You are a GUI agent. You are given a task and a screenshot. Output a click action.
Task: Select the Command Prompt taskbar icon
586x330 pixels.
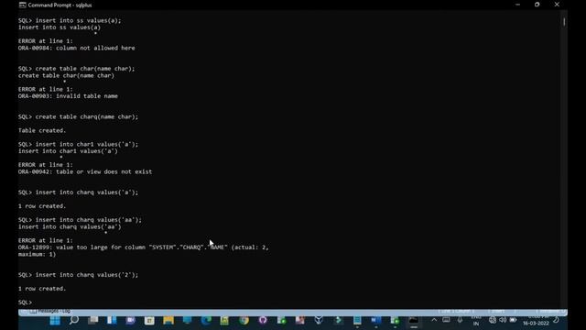(x=413, y=320)
